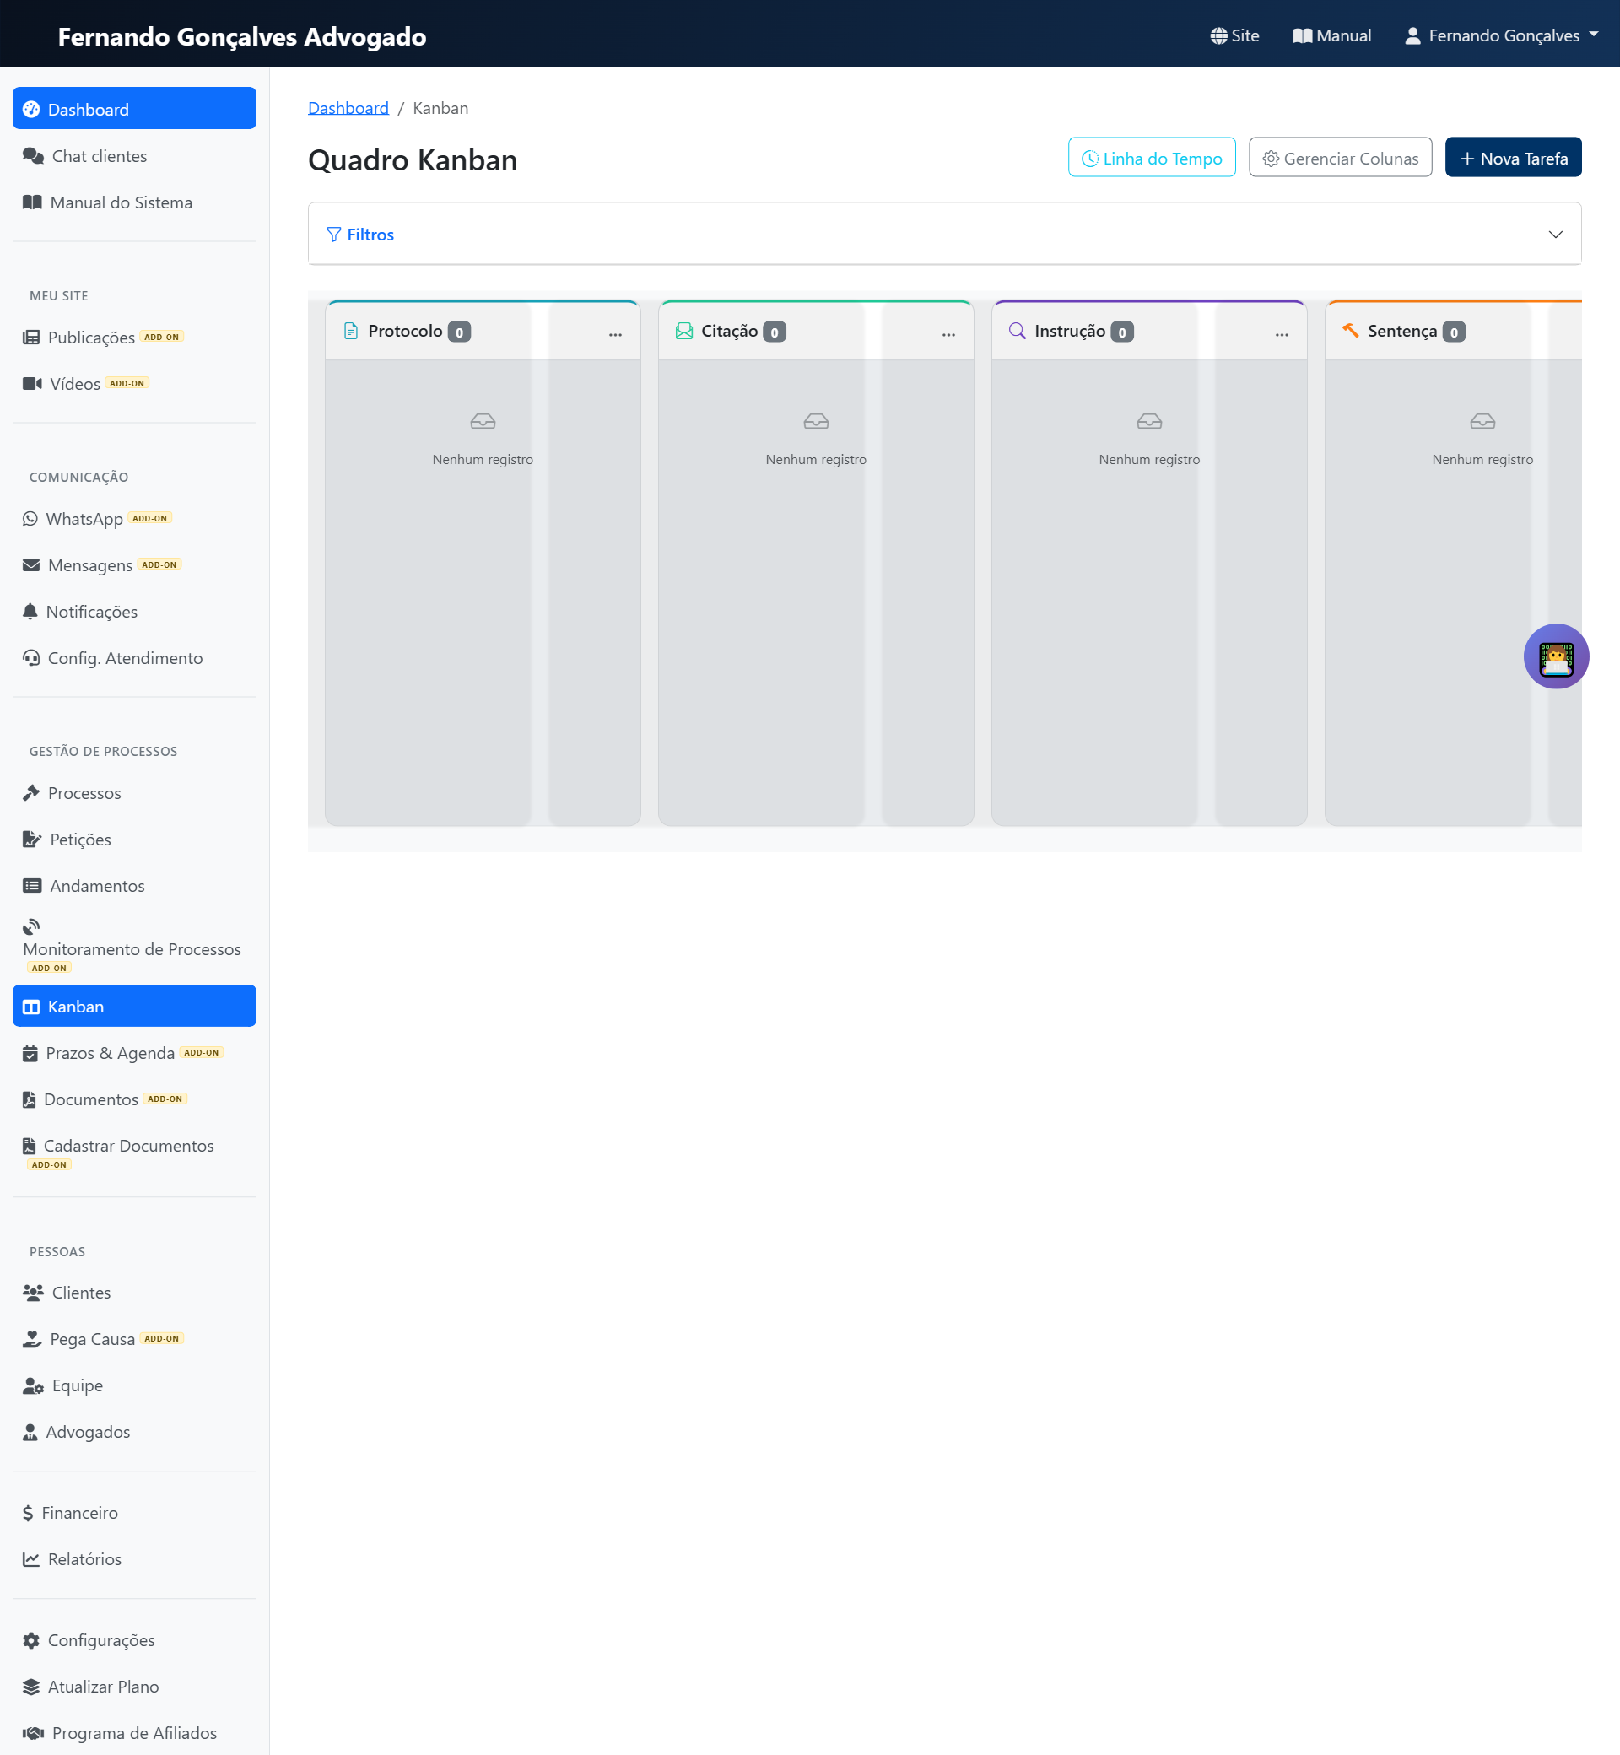This screenshot has width=1620, height=1755.
Task: Follow the Dashboard breadcrumb link
Action: pos(348,108)
